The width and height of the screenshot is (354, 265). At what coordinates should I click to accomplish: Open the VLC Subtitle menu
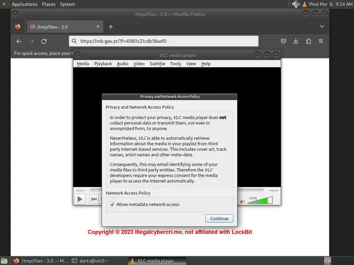(157, 64)
